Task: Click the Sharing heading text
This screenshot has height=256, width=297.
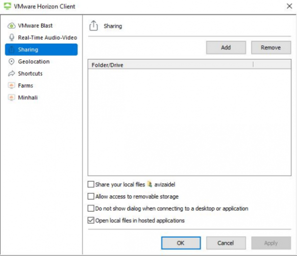Action: [113, 26]
